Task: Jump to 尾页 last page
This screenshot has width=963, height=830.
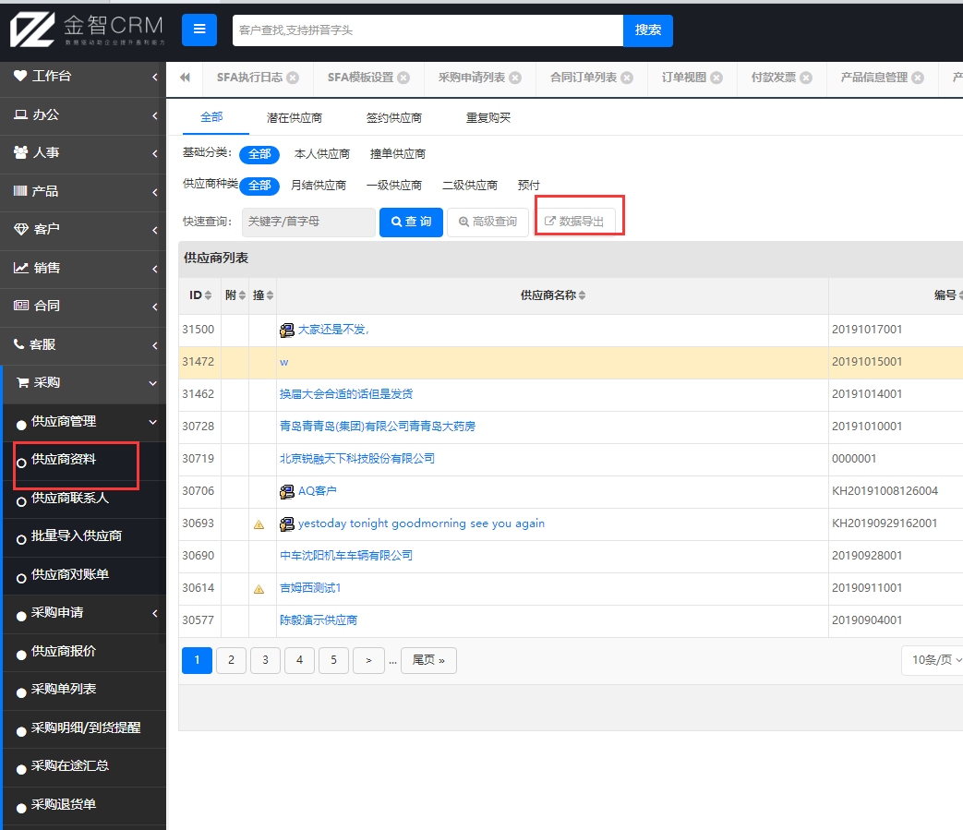Action: click(428, 660)
